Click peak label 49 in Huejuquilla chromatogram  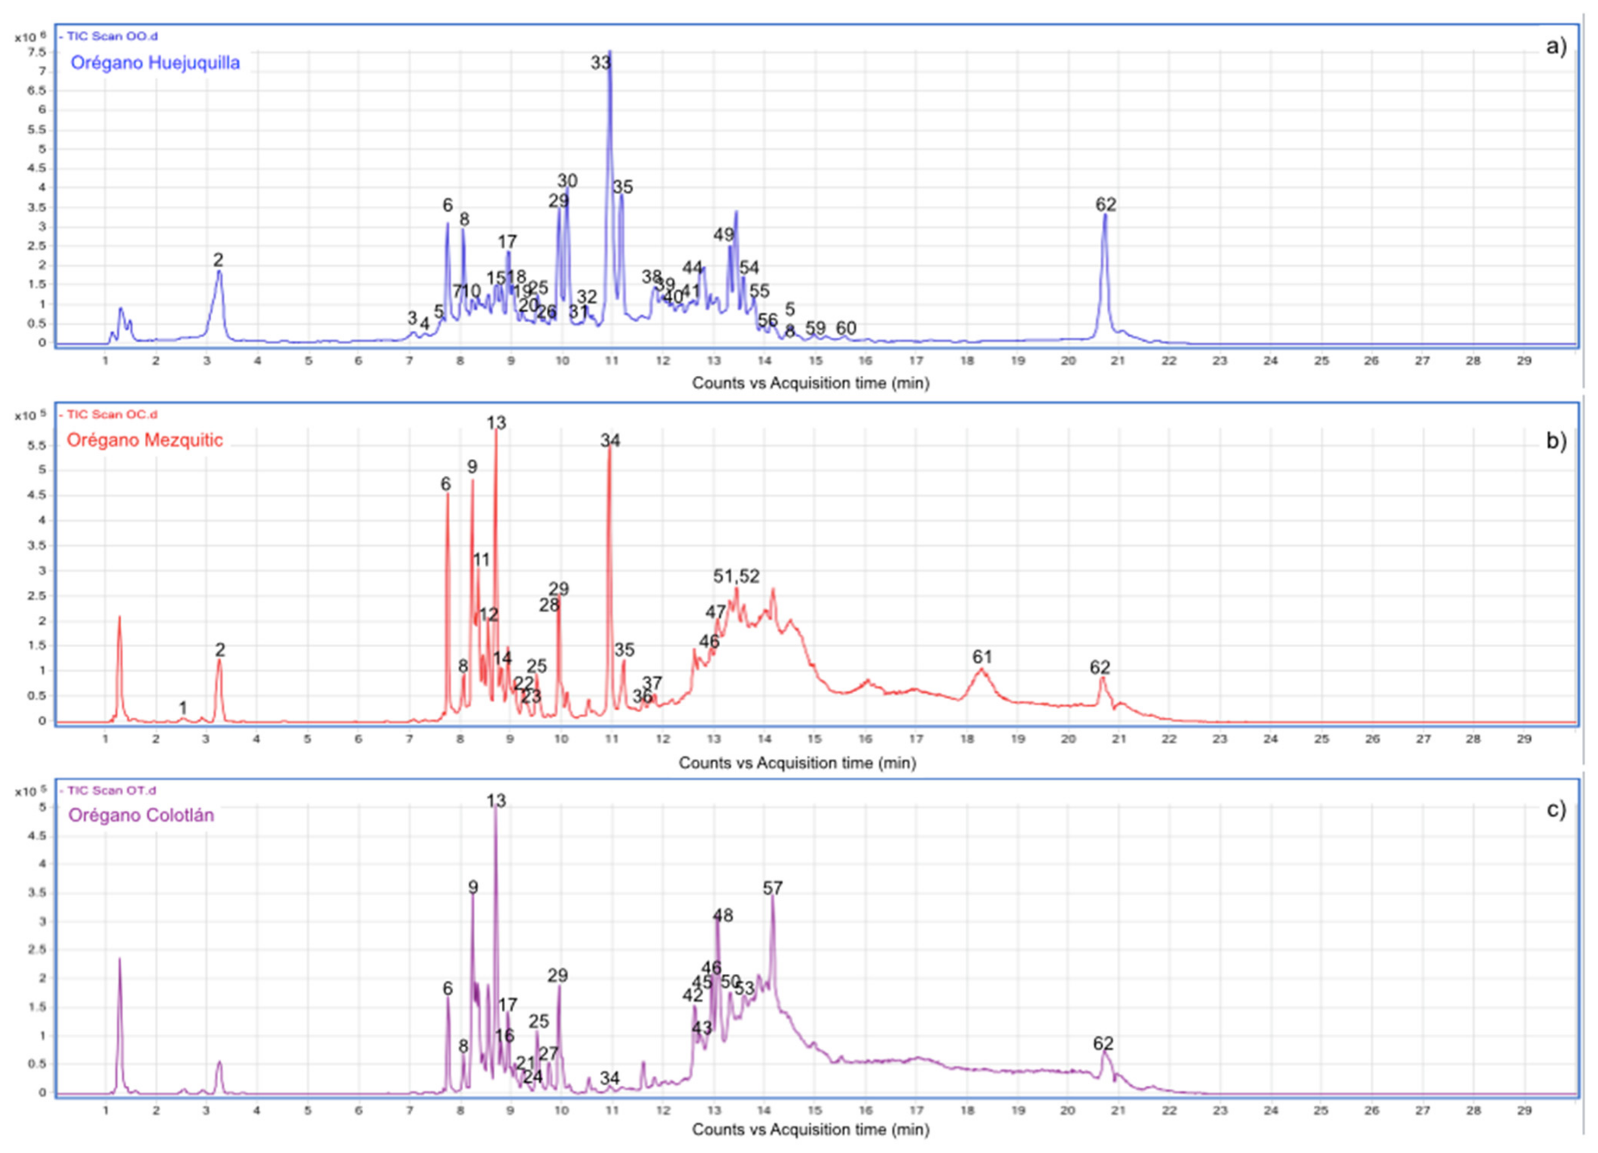(x=724, y=235)
